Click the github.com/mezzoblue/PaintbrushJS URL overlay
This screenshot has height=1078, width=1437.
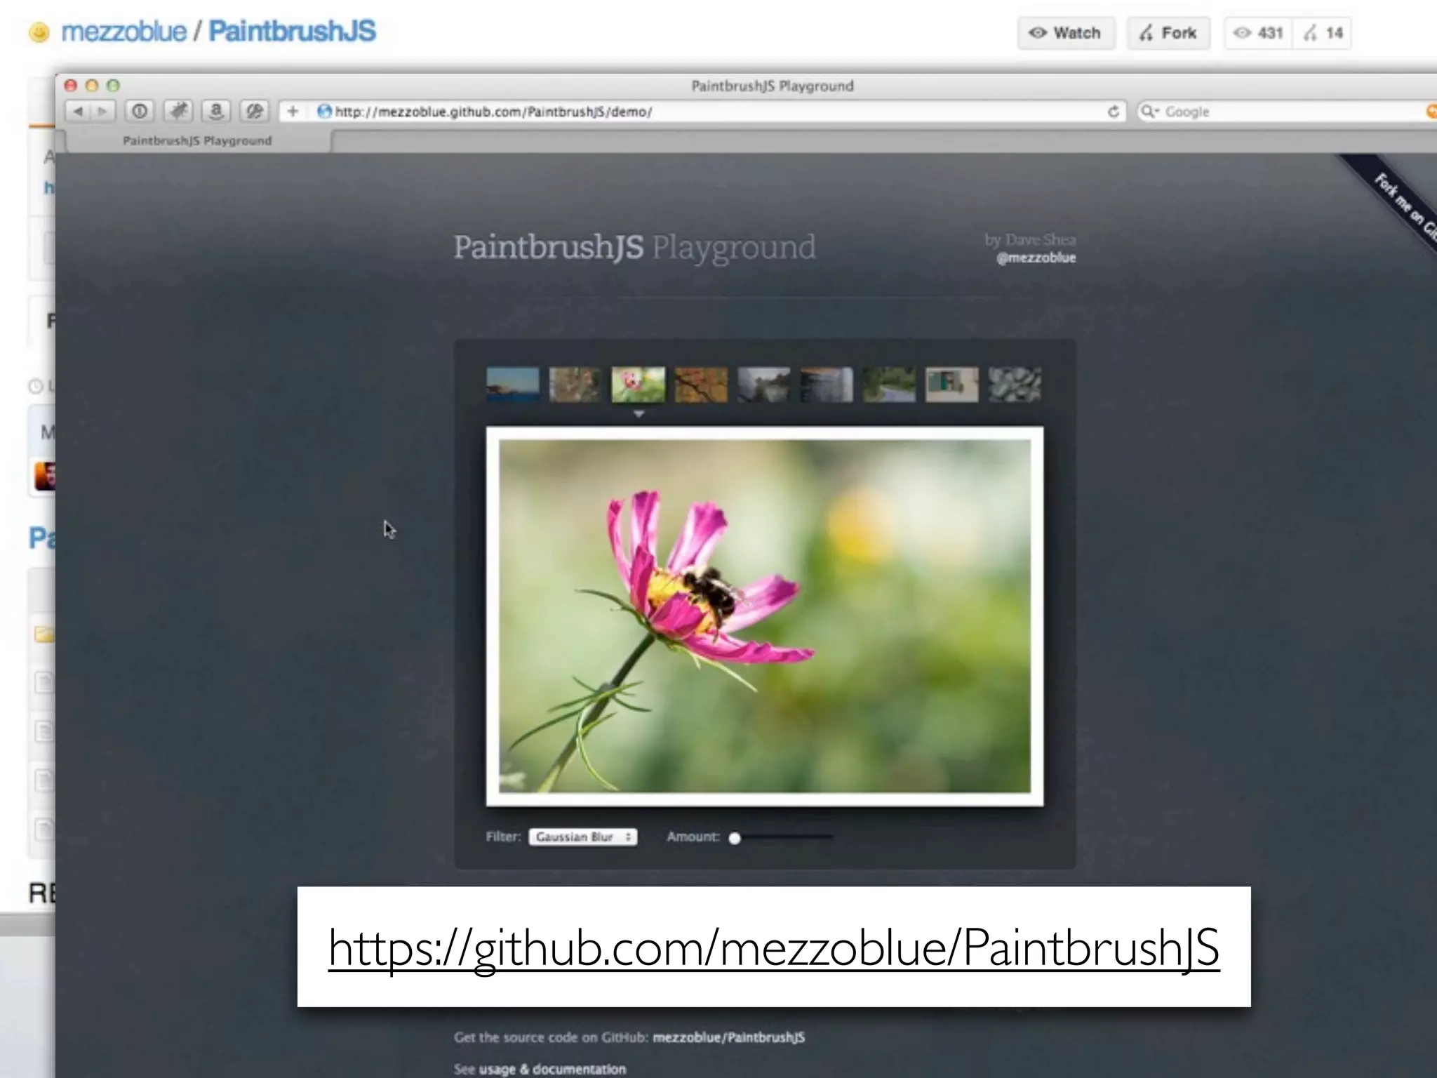pyautogui.click(x=774, y=947)
